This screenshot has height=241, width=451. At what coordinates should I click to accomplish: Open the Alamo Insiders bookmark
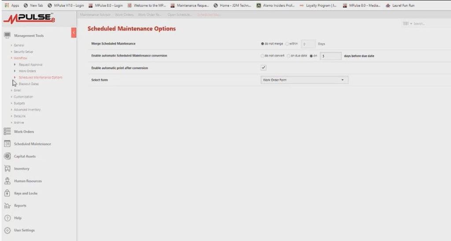[276, 5]
